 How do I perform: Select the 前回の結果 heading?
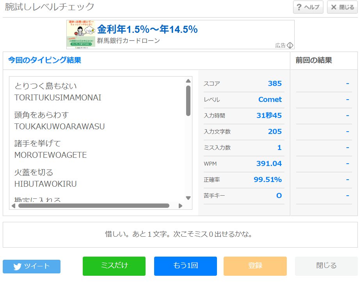click(x=314, y=60)
